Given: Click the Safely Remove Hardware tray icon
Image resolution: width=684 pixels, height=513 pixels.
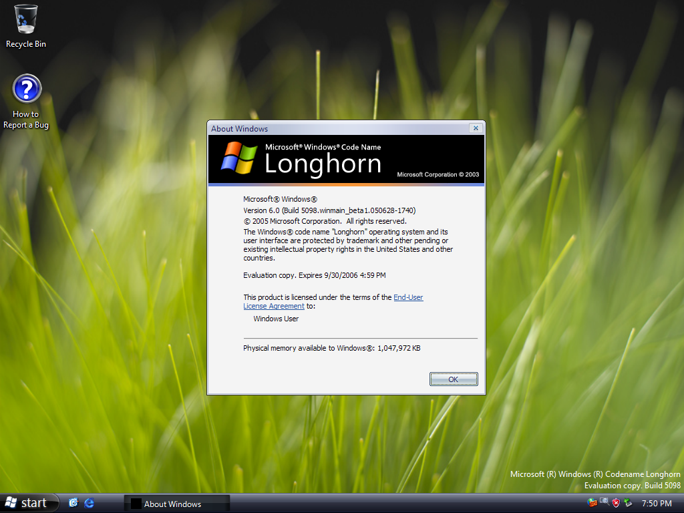Looking at the screenshot, I should pos(628,503).
